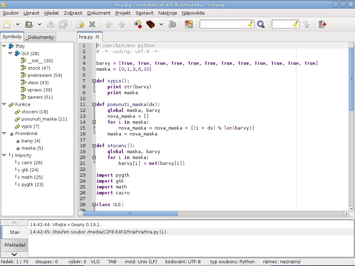Run the script with gears icon
The image size is (355, 266).
pos(172,24)
